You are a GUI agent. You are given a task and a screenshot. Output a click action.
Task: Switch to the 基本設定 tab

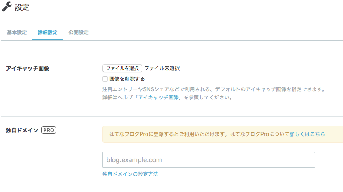[x=17, y=33]
